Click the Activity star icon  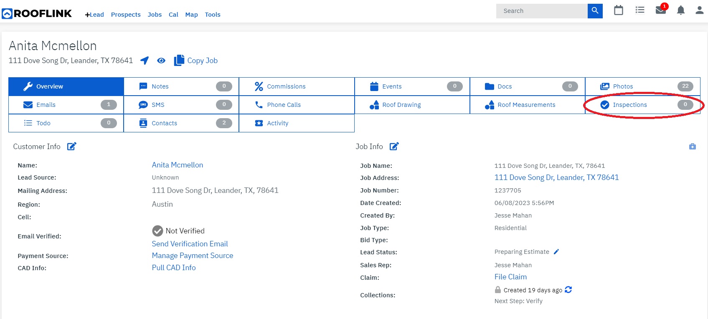tap(259, 123)
